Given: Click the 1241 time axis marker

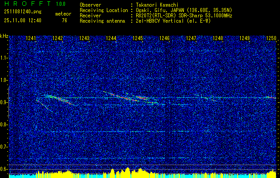Looking at the screenshot, I should [31, 38].
